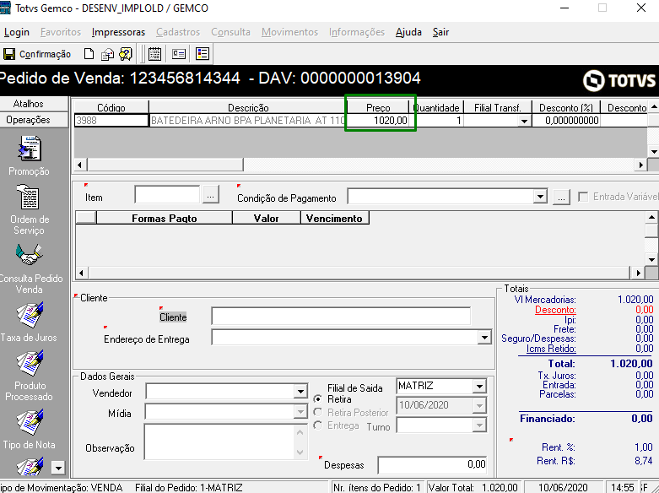Open the Filial Transf. dropdown
This screenshot has height=493, width=659.
[x=524, y=122]
